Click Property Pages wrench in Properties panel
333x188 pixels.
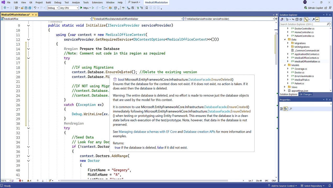point(291,109)
